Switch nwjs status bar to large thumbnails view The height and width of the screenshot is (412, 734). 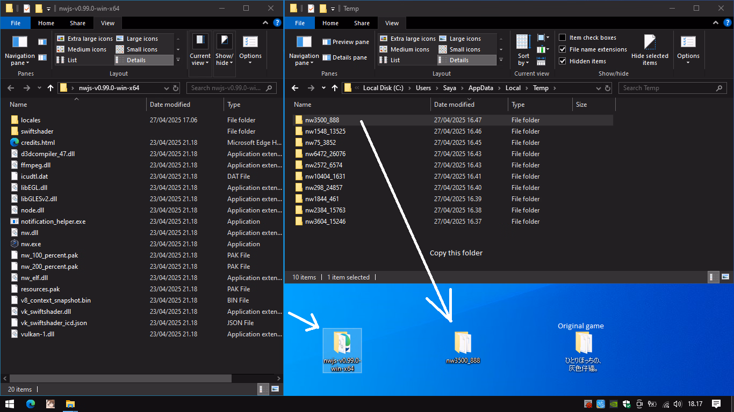(276, 389)
